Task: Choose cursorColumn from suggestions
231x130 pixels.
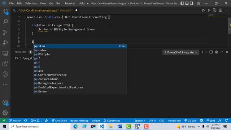Action: (80, 79)
